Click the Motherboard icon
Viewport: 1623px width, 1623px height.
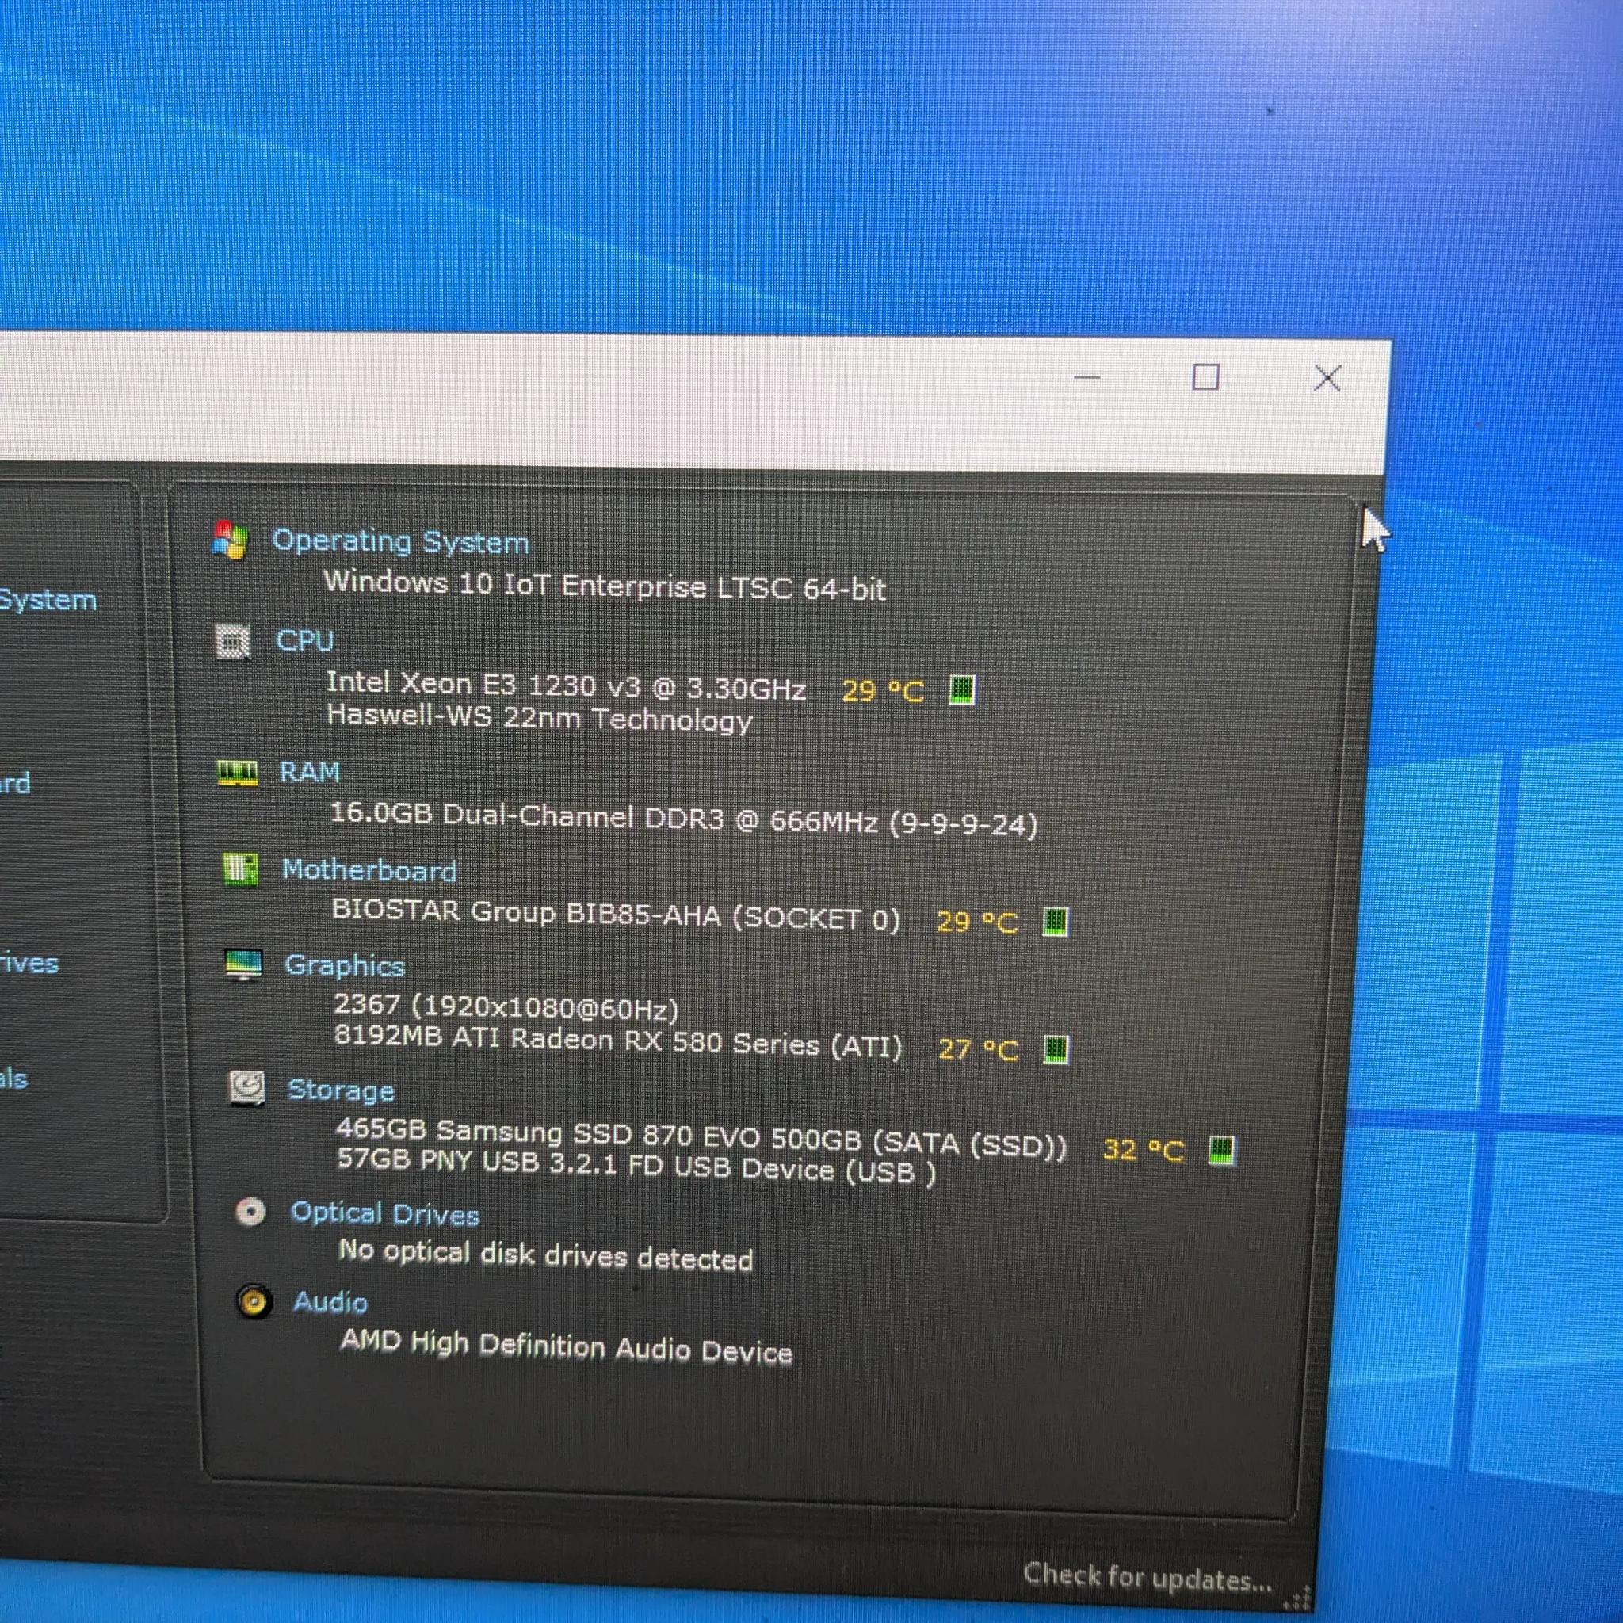point(240,869)
